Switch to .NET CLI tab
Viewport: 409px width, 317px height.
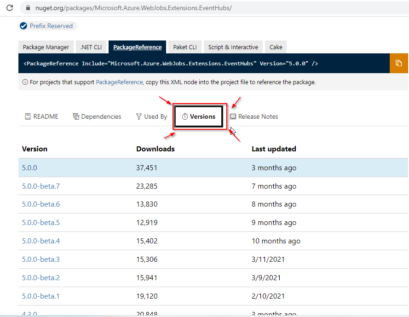[91, 47]
